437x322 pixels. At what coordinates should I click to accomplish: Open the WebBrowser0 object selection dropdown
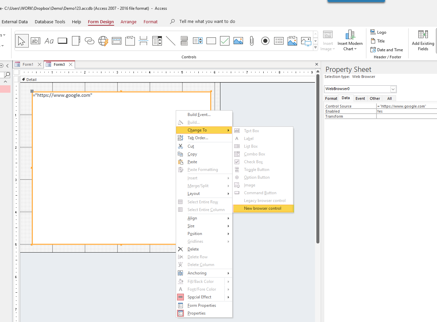[393, 89]
